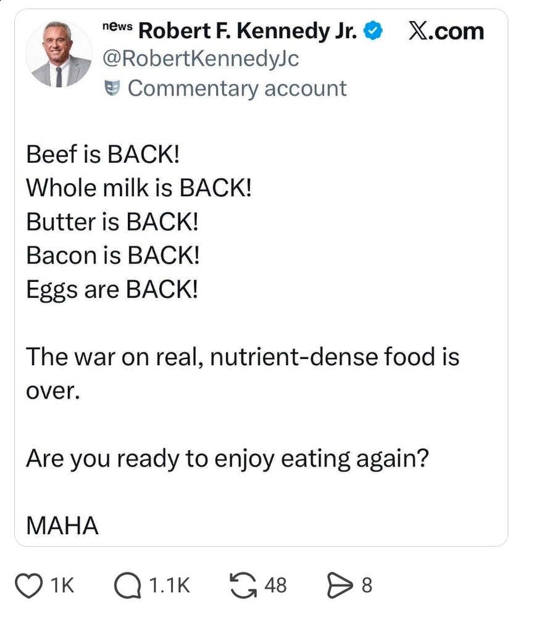Click the commentary account mask icon
Viewport: 534px width, 617px height.
click(111, 88)
